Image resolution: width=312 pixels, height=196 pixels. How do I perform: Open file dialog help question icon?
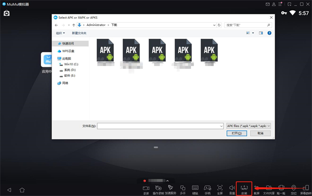tap(269, 33)
